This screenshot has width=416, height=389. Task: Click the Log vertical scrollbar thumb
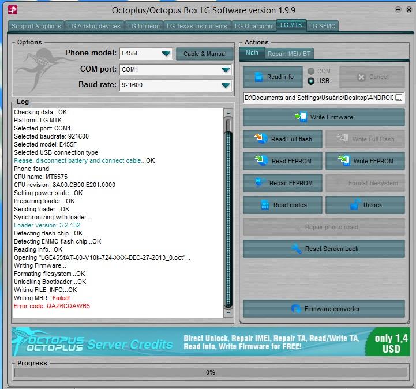pyautogui.click(x=228, y=125)
